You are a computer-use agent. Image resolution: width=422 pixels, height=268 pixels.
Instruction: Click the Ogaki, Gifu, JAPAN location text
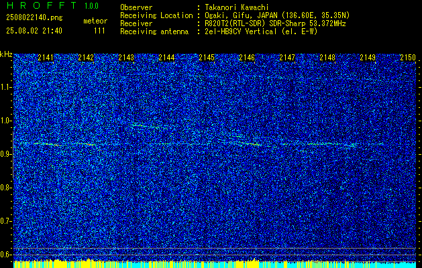click(x=277, y=15)
